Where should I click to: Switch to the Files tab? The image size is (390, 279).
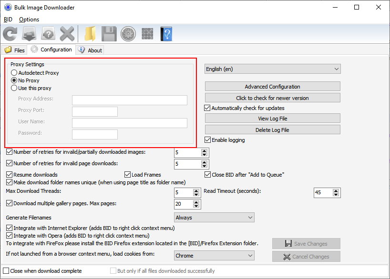click(x=14, y=50)
